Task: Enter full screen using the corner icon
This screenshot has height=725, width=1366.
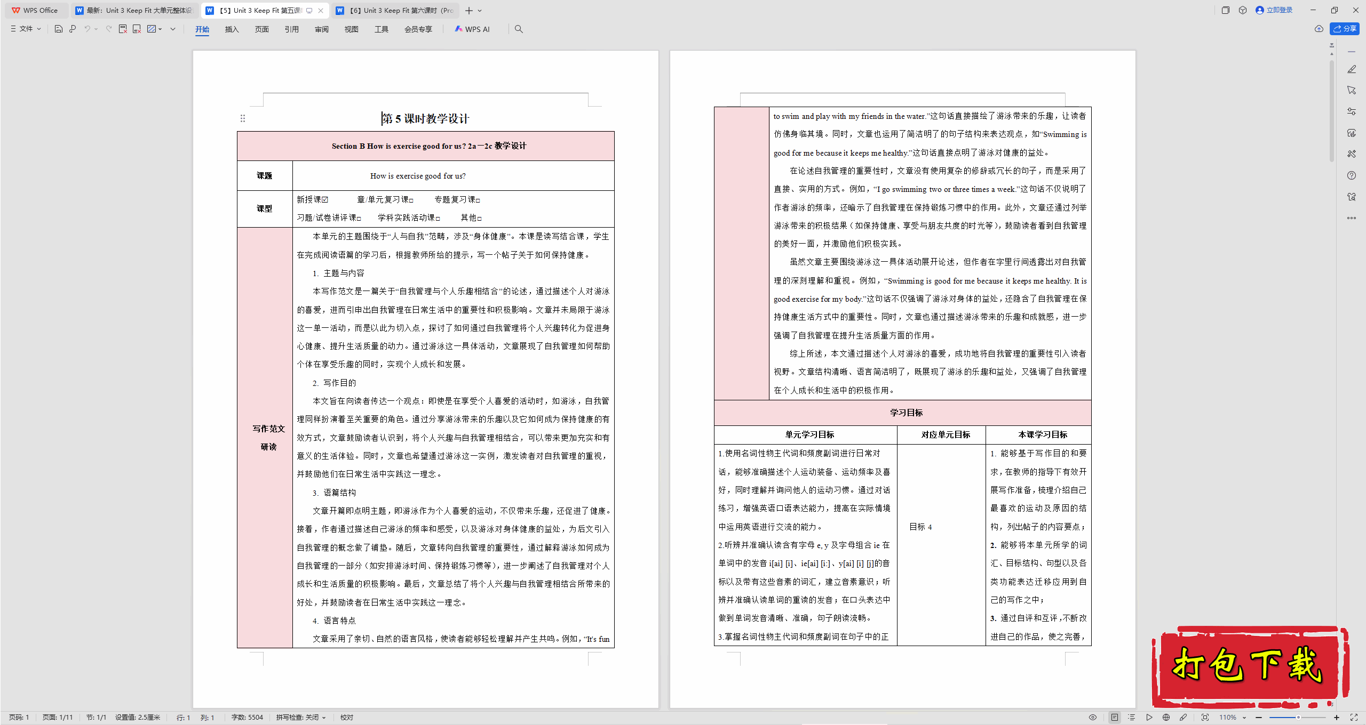Action: coord(1354,718)
